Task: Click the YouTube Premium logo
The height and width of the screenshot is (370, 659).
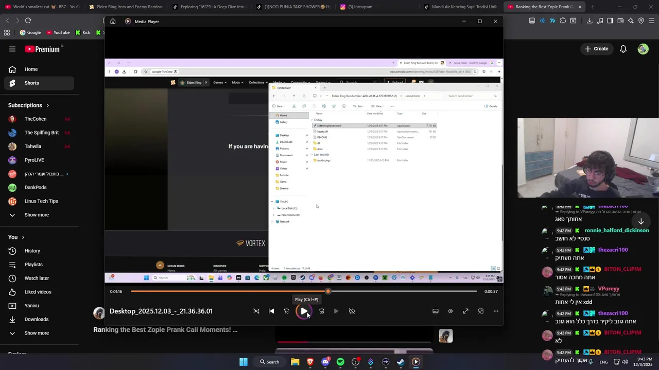Action: point(43,49)
